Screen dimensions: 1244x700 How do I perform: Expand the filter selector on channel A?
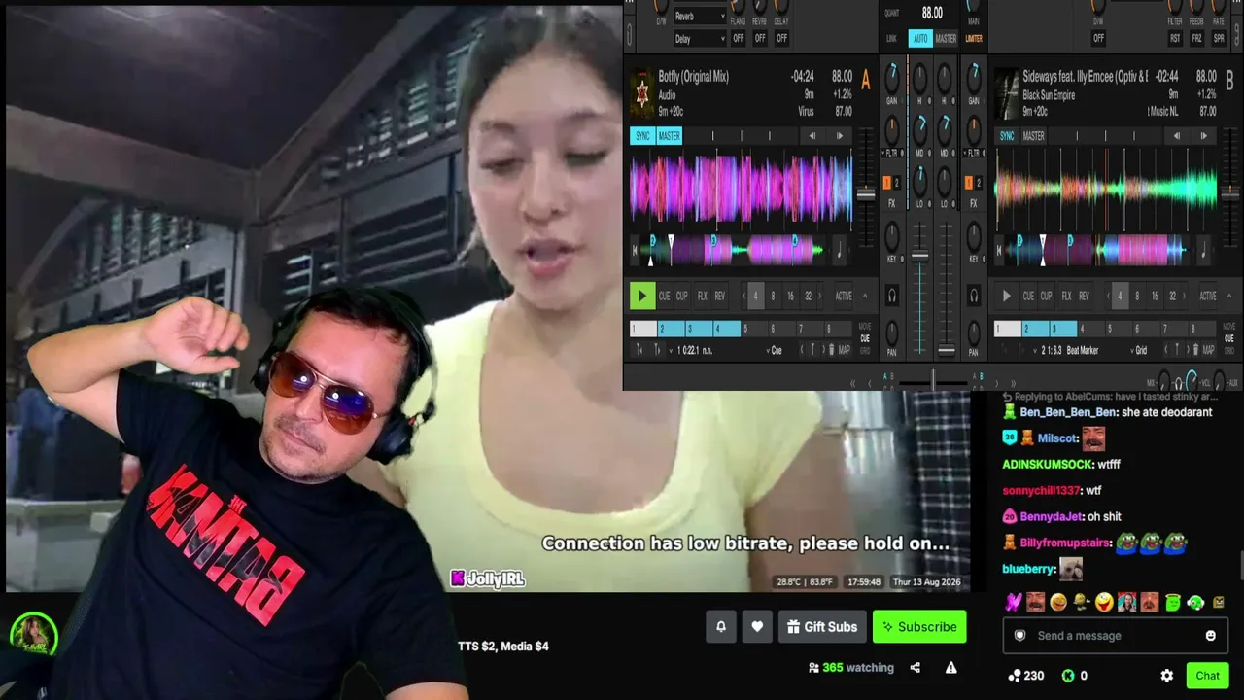tap(892, 153)
